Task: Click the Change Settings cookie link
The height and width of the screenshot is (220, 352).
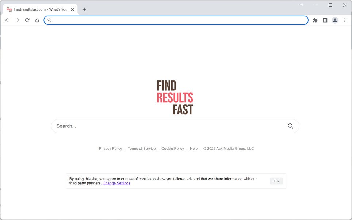Action: point(116,183)
